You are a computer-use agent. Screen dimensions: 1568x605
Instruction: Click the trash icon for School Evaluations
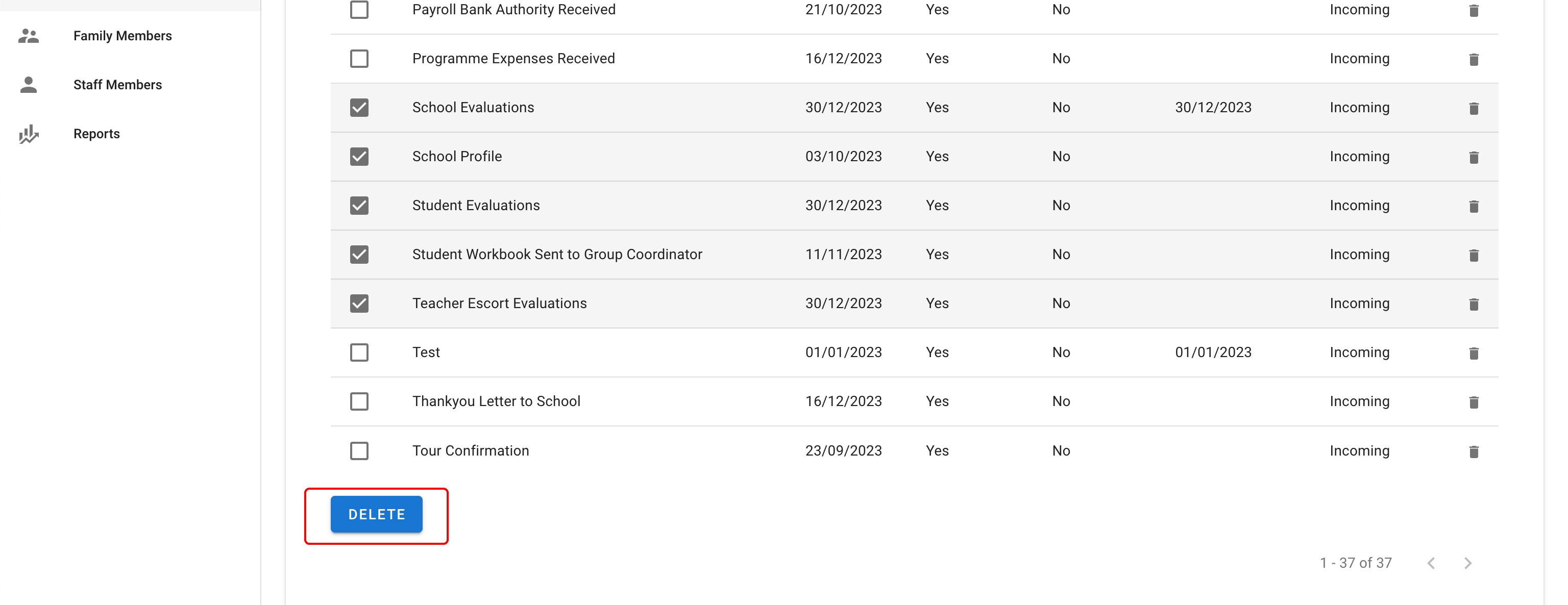pos(1473,108)
